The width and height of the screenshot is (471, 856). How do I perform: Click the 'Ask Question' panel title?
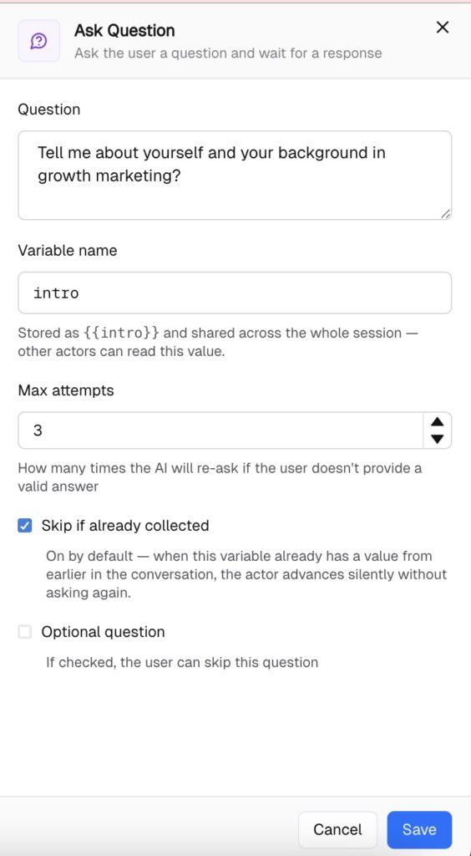[124, 30]
